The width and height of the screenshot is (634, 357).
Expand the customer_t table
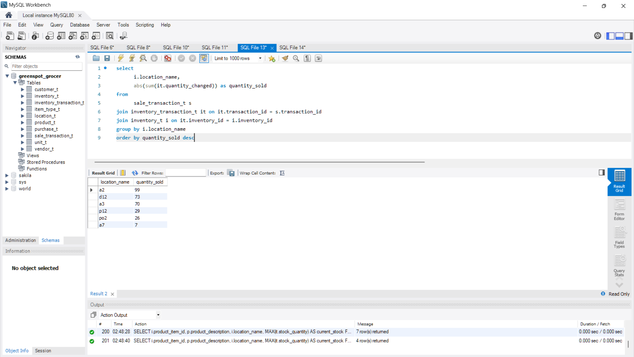pos(22,90)
